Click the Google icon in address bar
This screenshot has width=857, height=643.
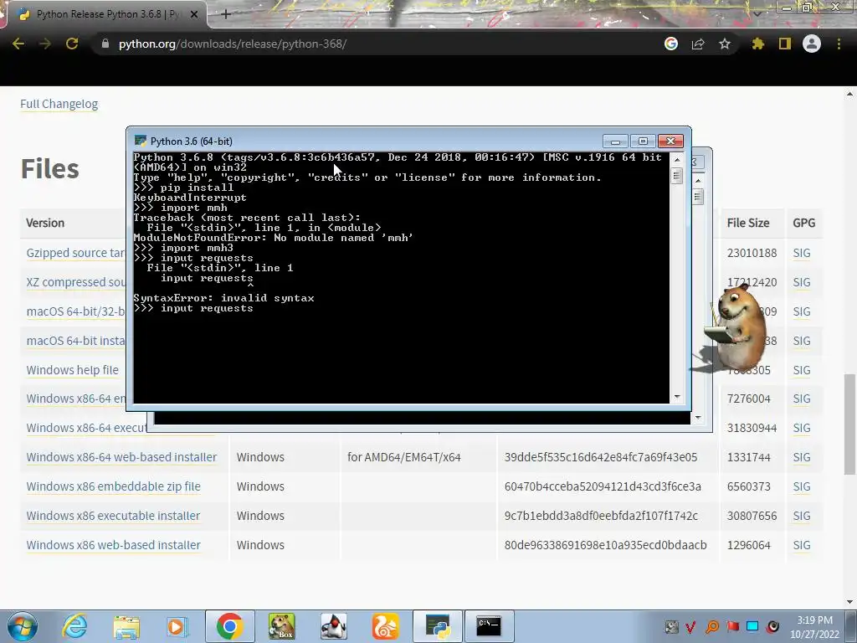point(671,44)
